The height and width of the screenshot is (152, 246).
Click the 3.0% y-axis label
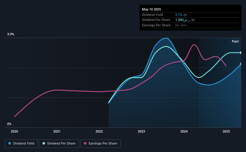10,34
